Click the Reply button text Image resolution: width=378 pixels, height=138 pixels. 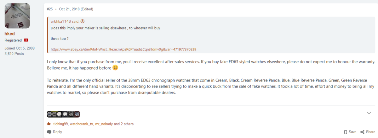click(x=57, y=132)
